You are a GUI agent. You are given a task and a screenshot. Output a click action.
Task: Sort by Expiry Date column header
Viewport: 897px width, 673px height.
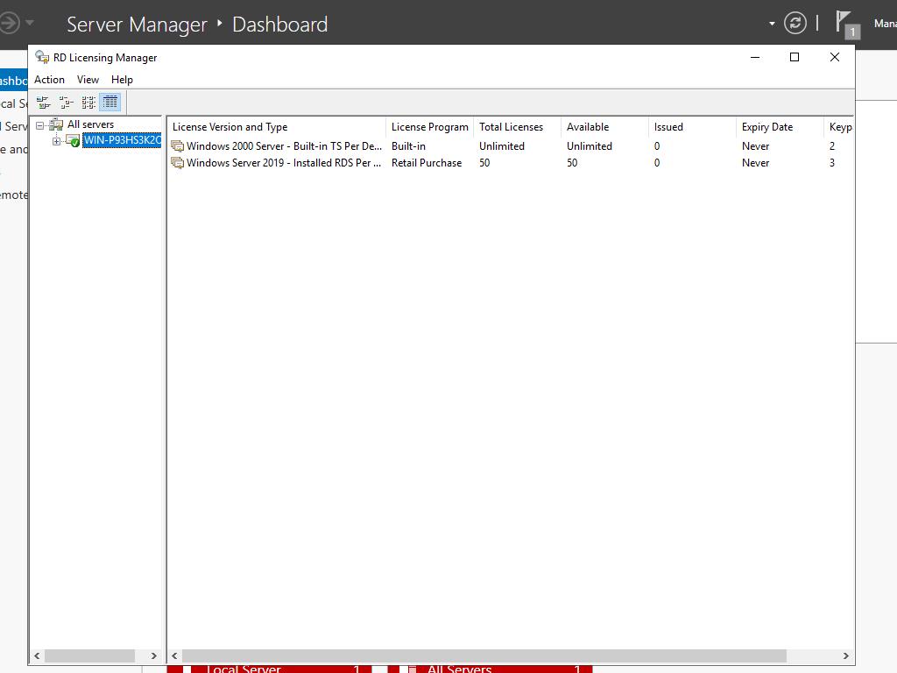[780, 127]
